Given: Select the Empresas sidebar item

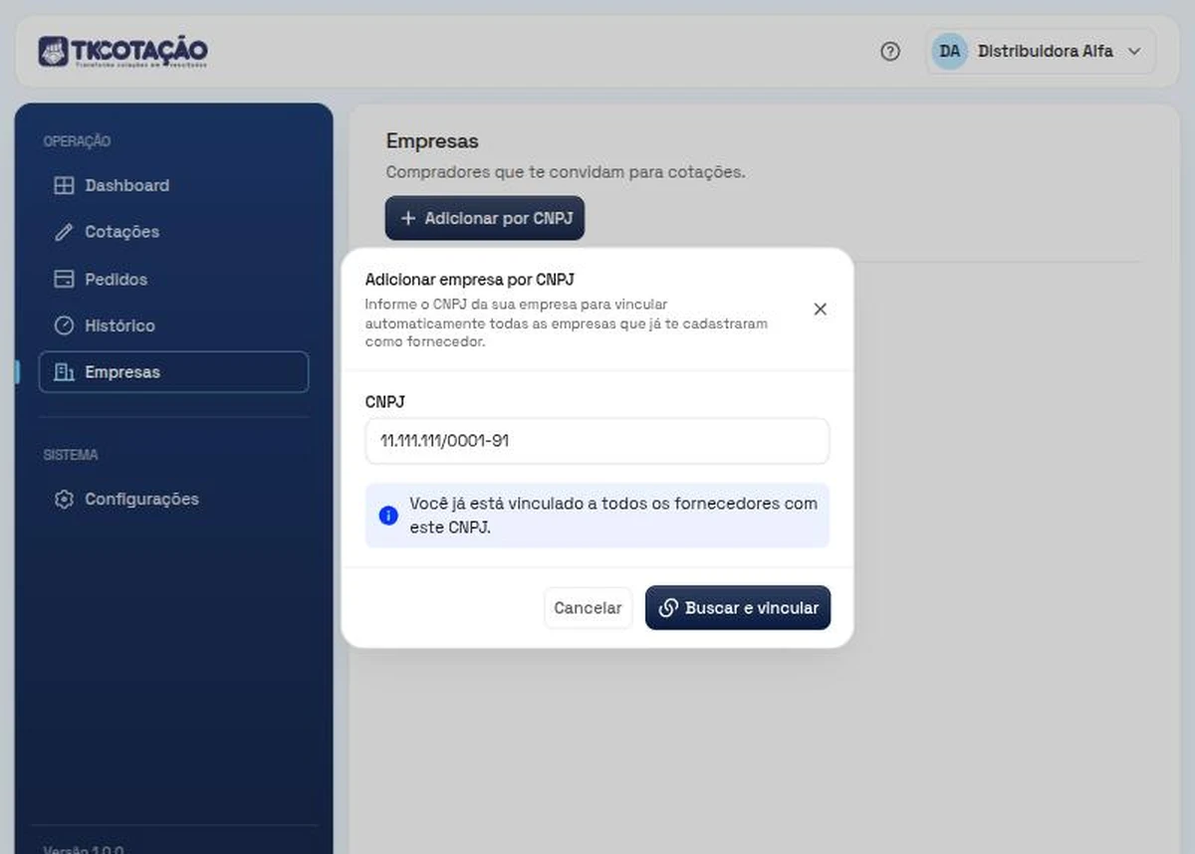Looking at the screenshot, I should 173,372.
